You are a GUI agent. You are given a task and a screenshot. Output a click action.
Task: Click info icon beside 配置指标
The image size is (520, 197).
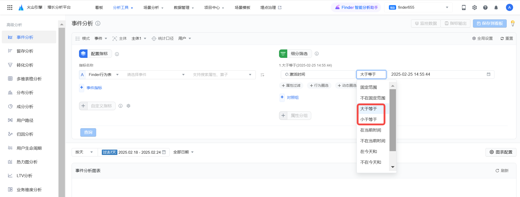117,54
